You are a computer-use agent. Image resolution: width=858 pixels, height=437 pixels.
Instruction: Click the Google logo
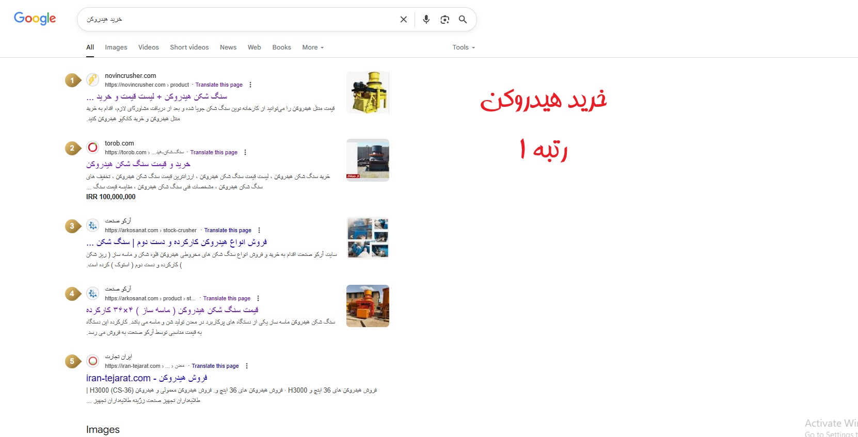(x=35, y=19)
